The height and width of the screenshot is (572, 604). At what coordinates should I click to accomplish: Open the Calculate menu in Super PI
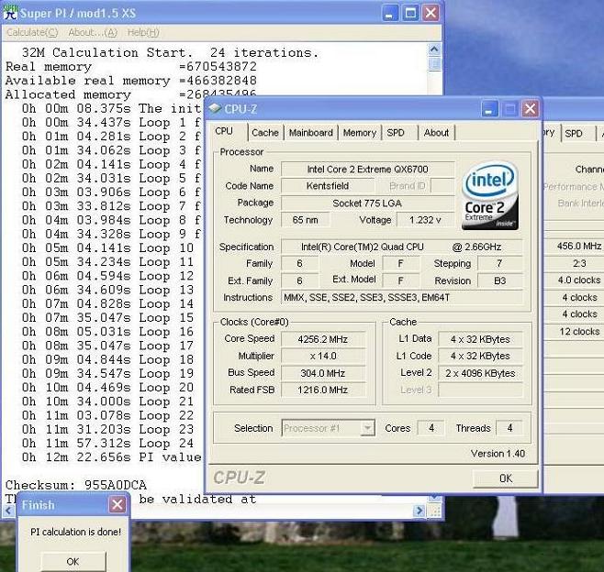click(32, 33)
